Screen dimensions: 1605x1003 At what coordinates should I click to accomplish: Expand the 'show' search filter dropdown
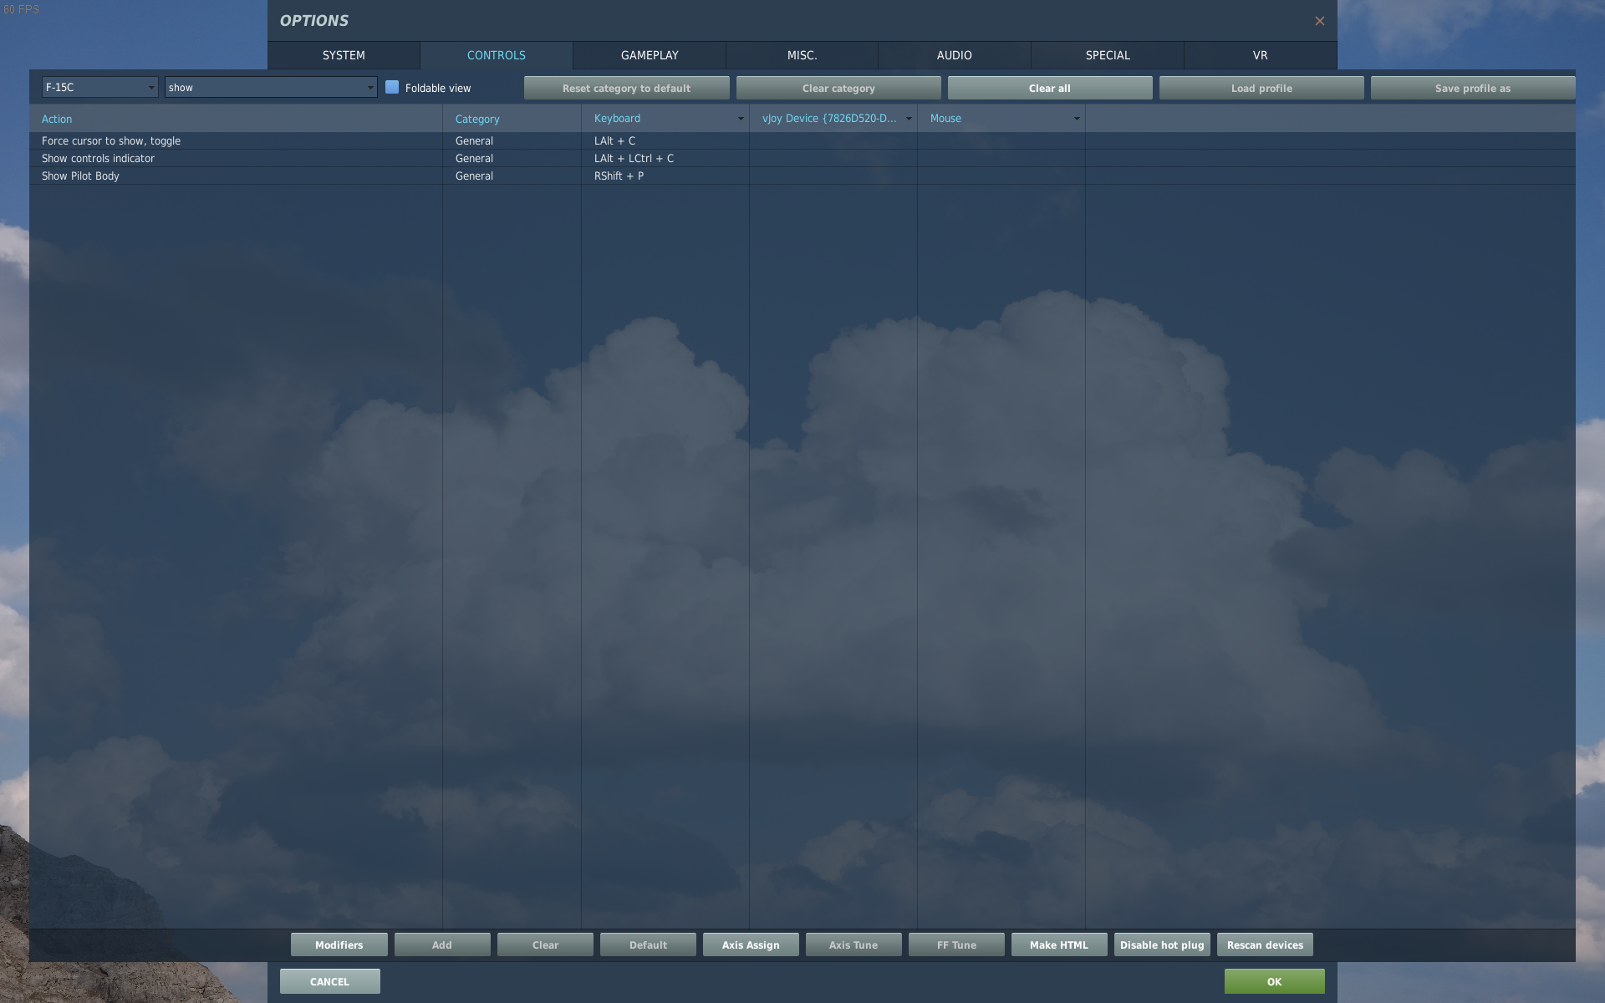(x=370, y=87)
